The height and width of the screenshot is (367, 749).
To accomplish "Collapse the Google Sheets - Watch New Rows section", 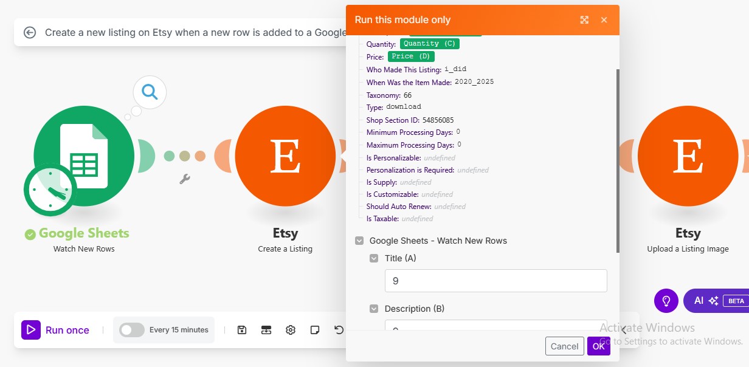I will pyautogui.click(x=359, y=241).
